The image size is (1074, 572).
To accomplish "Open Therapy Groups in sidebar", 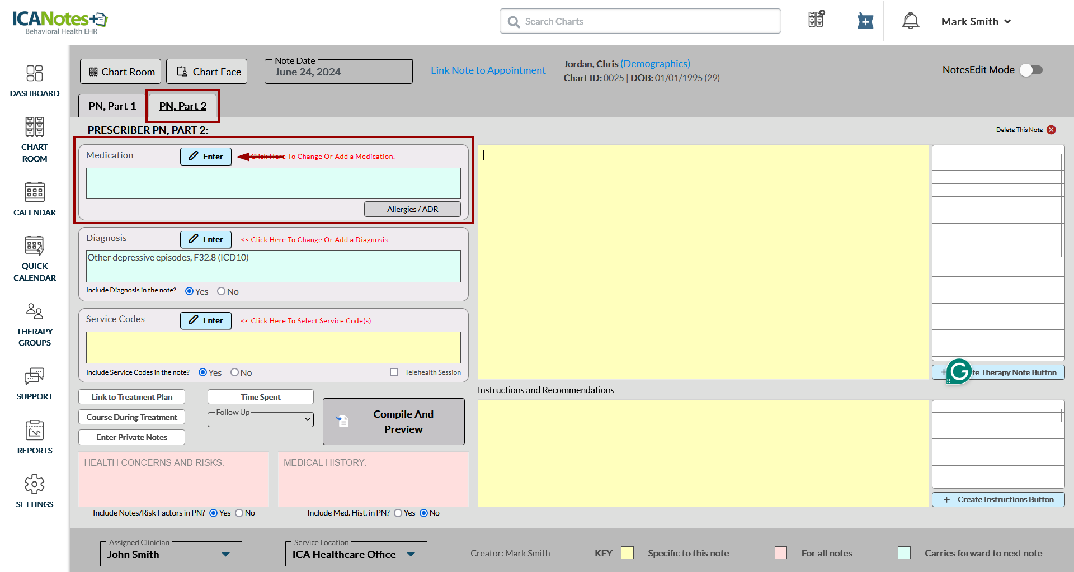I will pyautogui.click(x=34, y=324).
